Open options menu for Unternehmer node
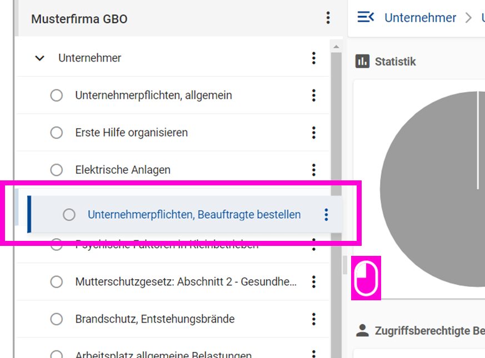The width and height of the screenshot is (485, 358). coord(314,58)
